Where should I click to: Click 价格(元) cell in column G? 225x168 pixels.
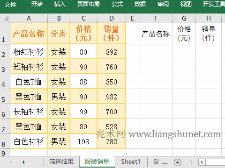(184, 33)
